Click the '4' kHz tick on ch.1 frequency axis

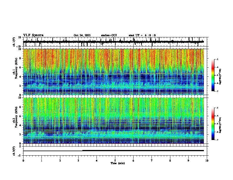[20, 77]
